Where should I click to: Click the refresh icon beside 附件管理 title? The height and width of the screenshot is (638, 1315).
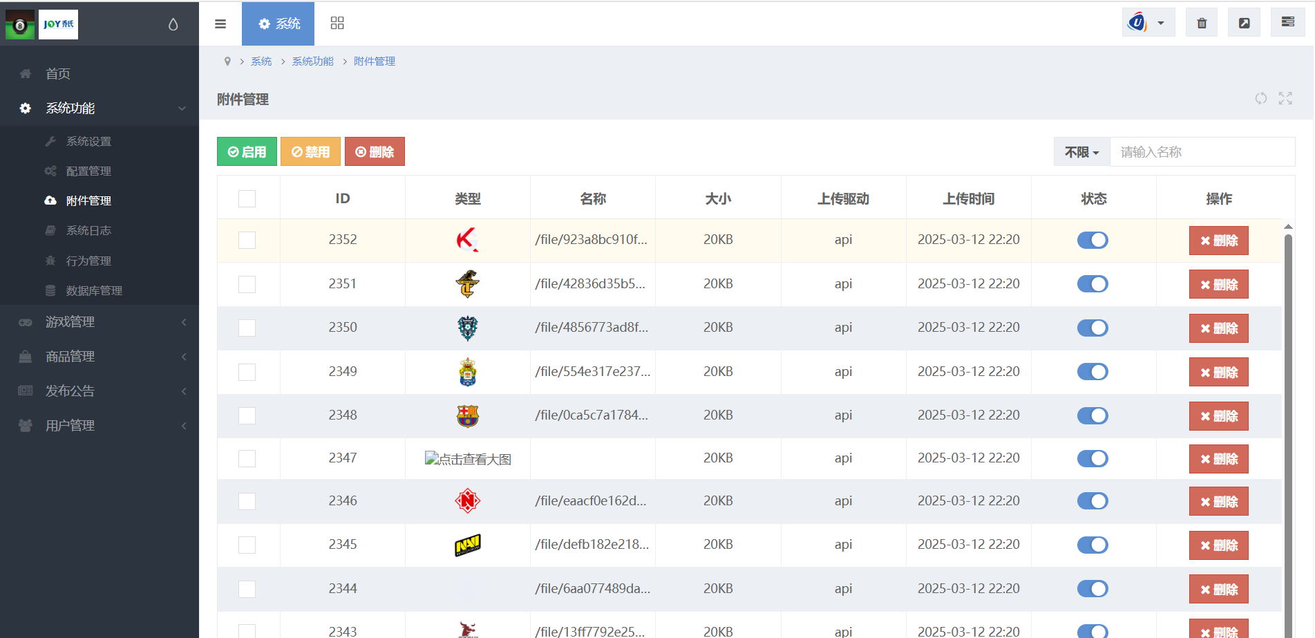(1261, 99)
